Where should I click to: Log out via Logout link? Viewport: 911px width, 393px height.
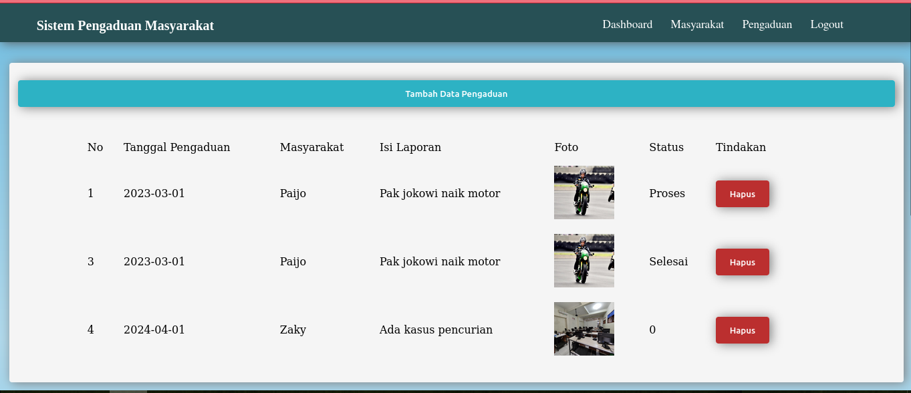[827, 25]
